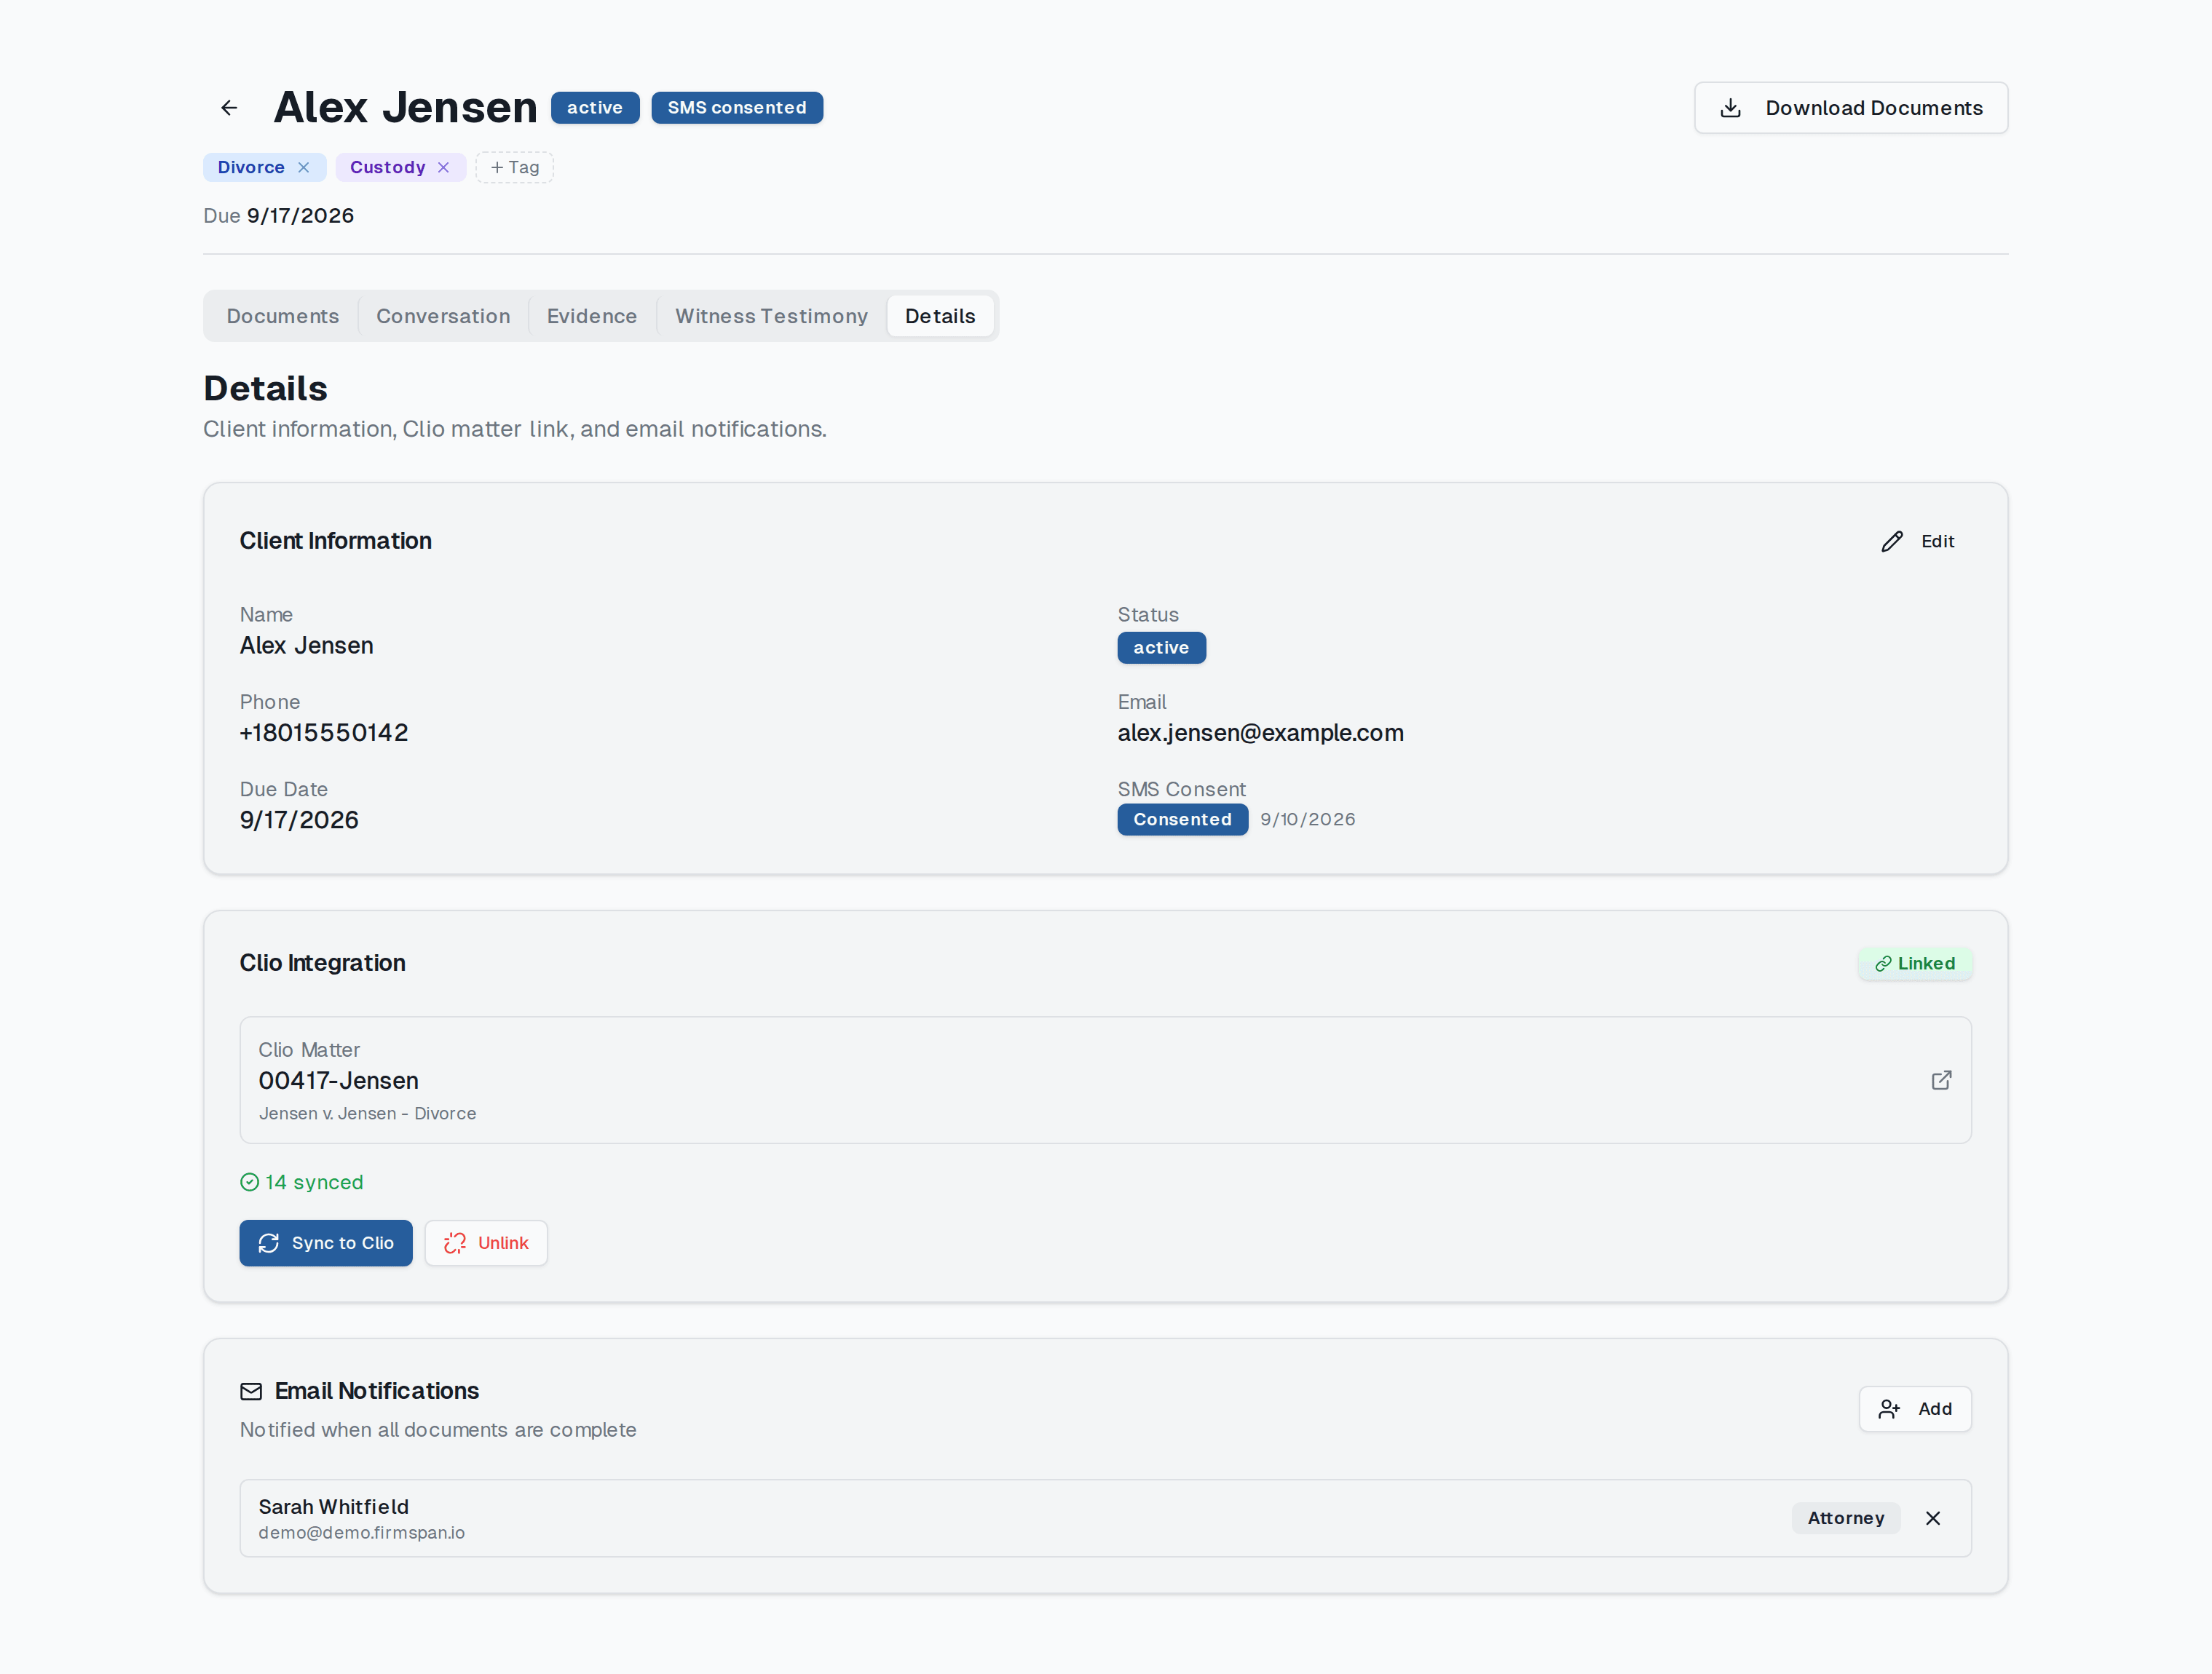Click the demo@demo.firmspan.io address

(x=361, y=1533)
